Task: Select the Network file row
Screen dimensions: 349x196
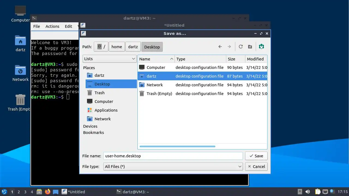Action: 203,85
